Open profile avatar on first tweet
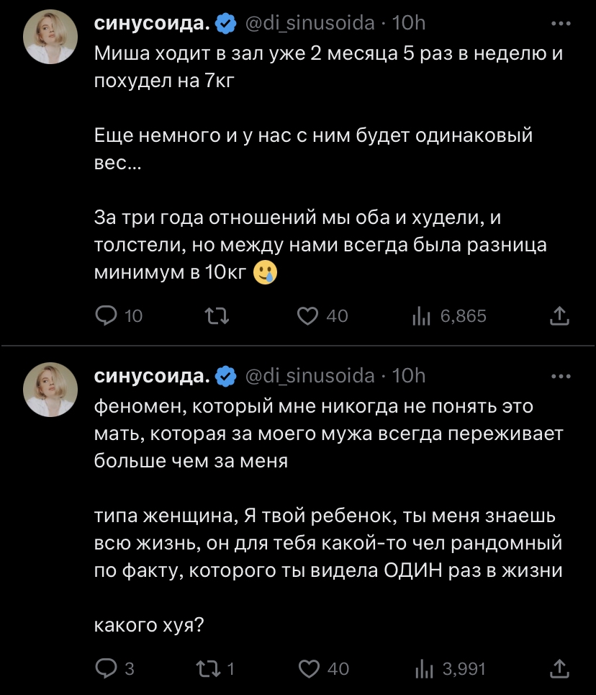 click(50, 37)
